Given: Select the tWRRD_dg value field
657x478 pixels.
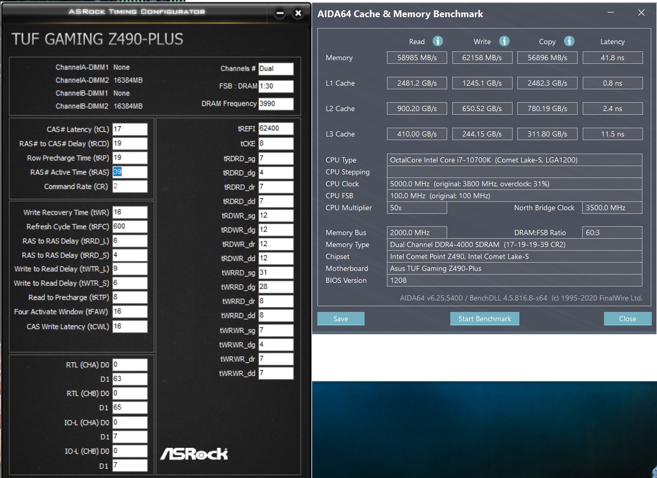Looking at the screenshot, I should pyautogui.click(x=276, y=287).
